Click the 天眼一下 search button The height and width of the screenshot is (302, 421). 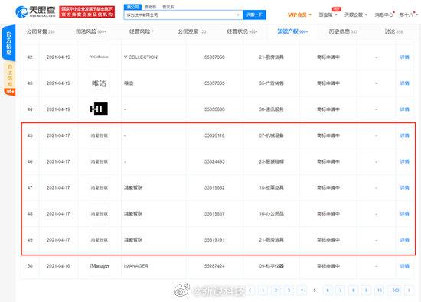click(x=254, y=15)
